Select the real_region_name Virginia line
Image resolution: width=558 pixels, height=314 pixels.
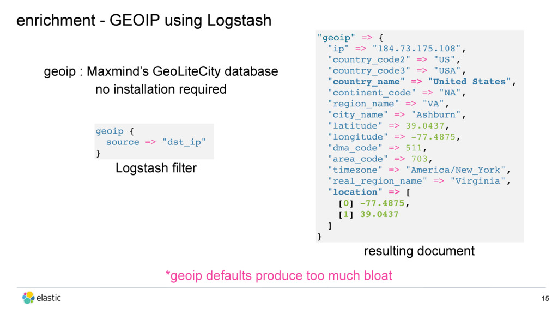coord(419,181)
